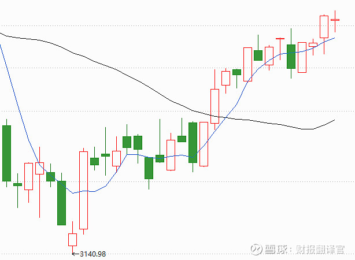Viewport: 355px width, 260px height.
Task: Select the 3140.98 low price label
Action: (93, 253)
